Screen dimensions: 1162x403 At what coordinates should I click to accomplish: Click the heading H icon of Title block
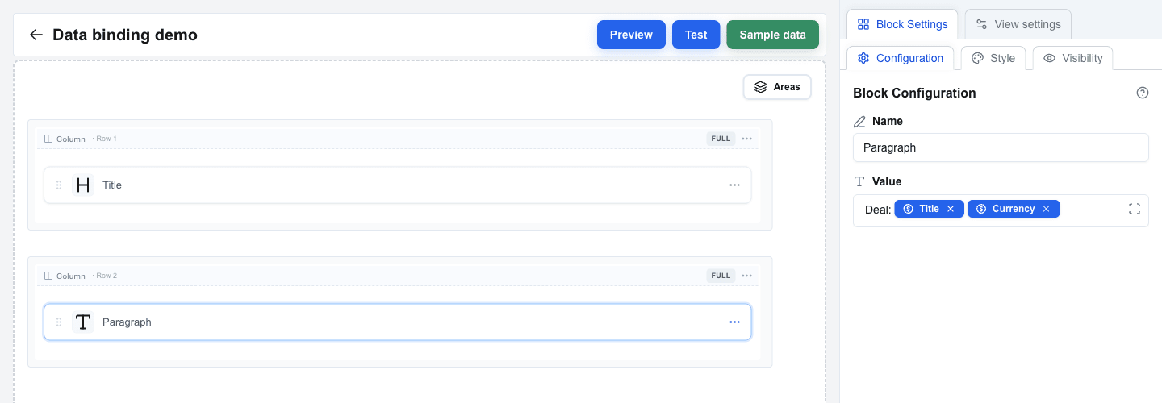83,185
